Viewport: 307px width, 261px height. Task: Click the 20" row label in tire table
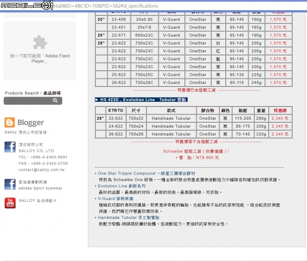click(101, 20)
